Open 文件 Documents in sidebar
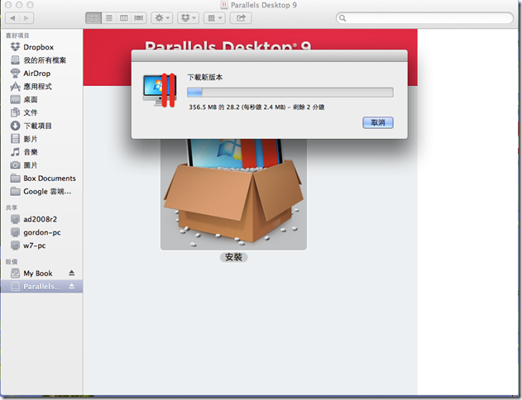Screen dimensions: 522x400 coord(41,112)
